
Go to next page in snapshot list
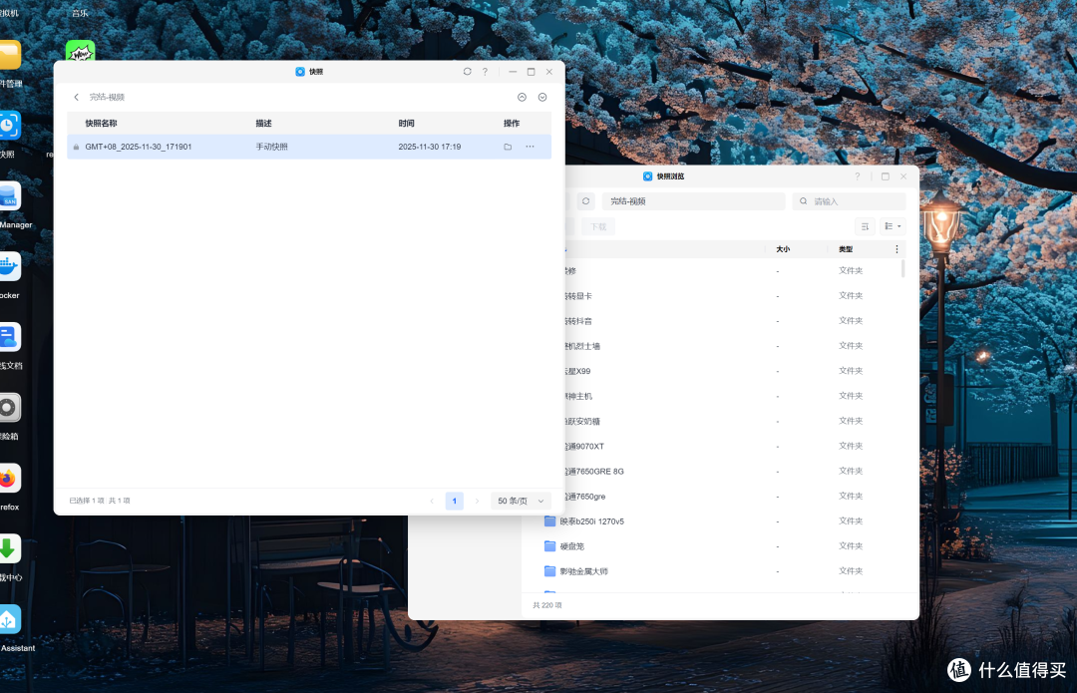[477, 501]
